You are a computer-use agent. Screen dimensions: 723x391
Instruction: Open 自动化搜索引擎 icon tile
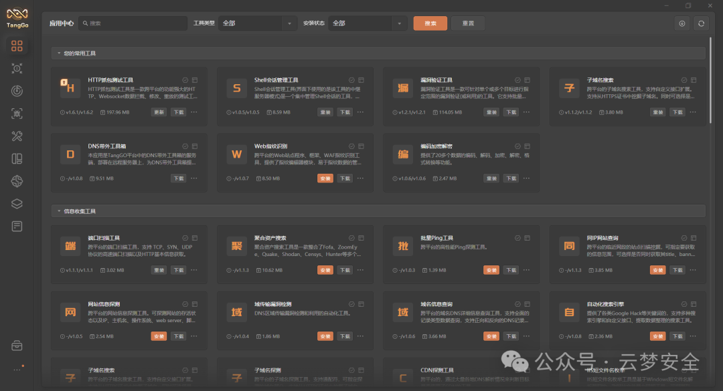(569, 311)
